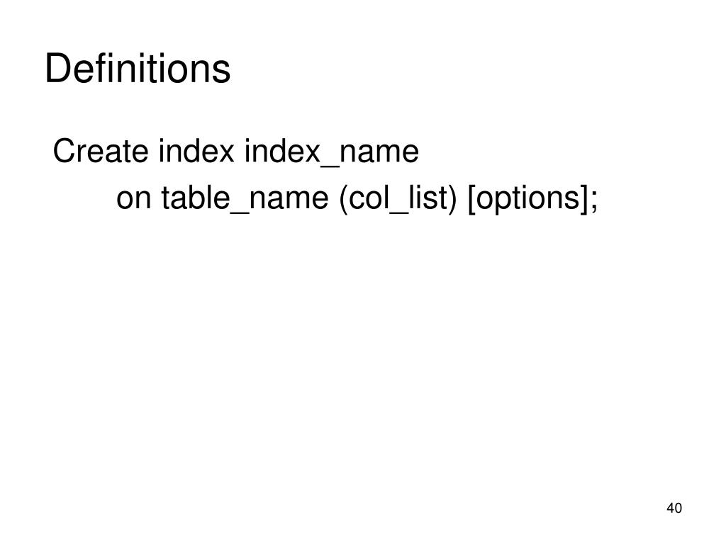Click the closing parenthesis after col_list

point(452,200)
